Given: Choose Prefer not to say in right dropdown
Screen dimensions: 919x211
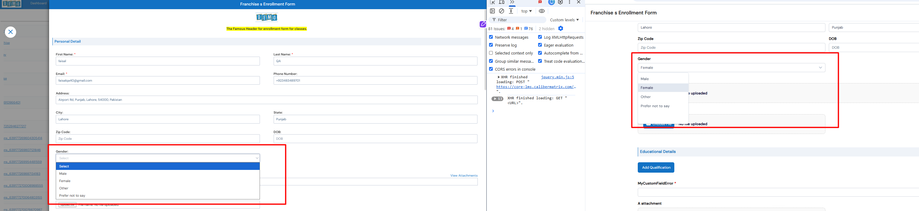Looking at the screenshot, I should [663, 106].
